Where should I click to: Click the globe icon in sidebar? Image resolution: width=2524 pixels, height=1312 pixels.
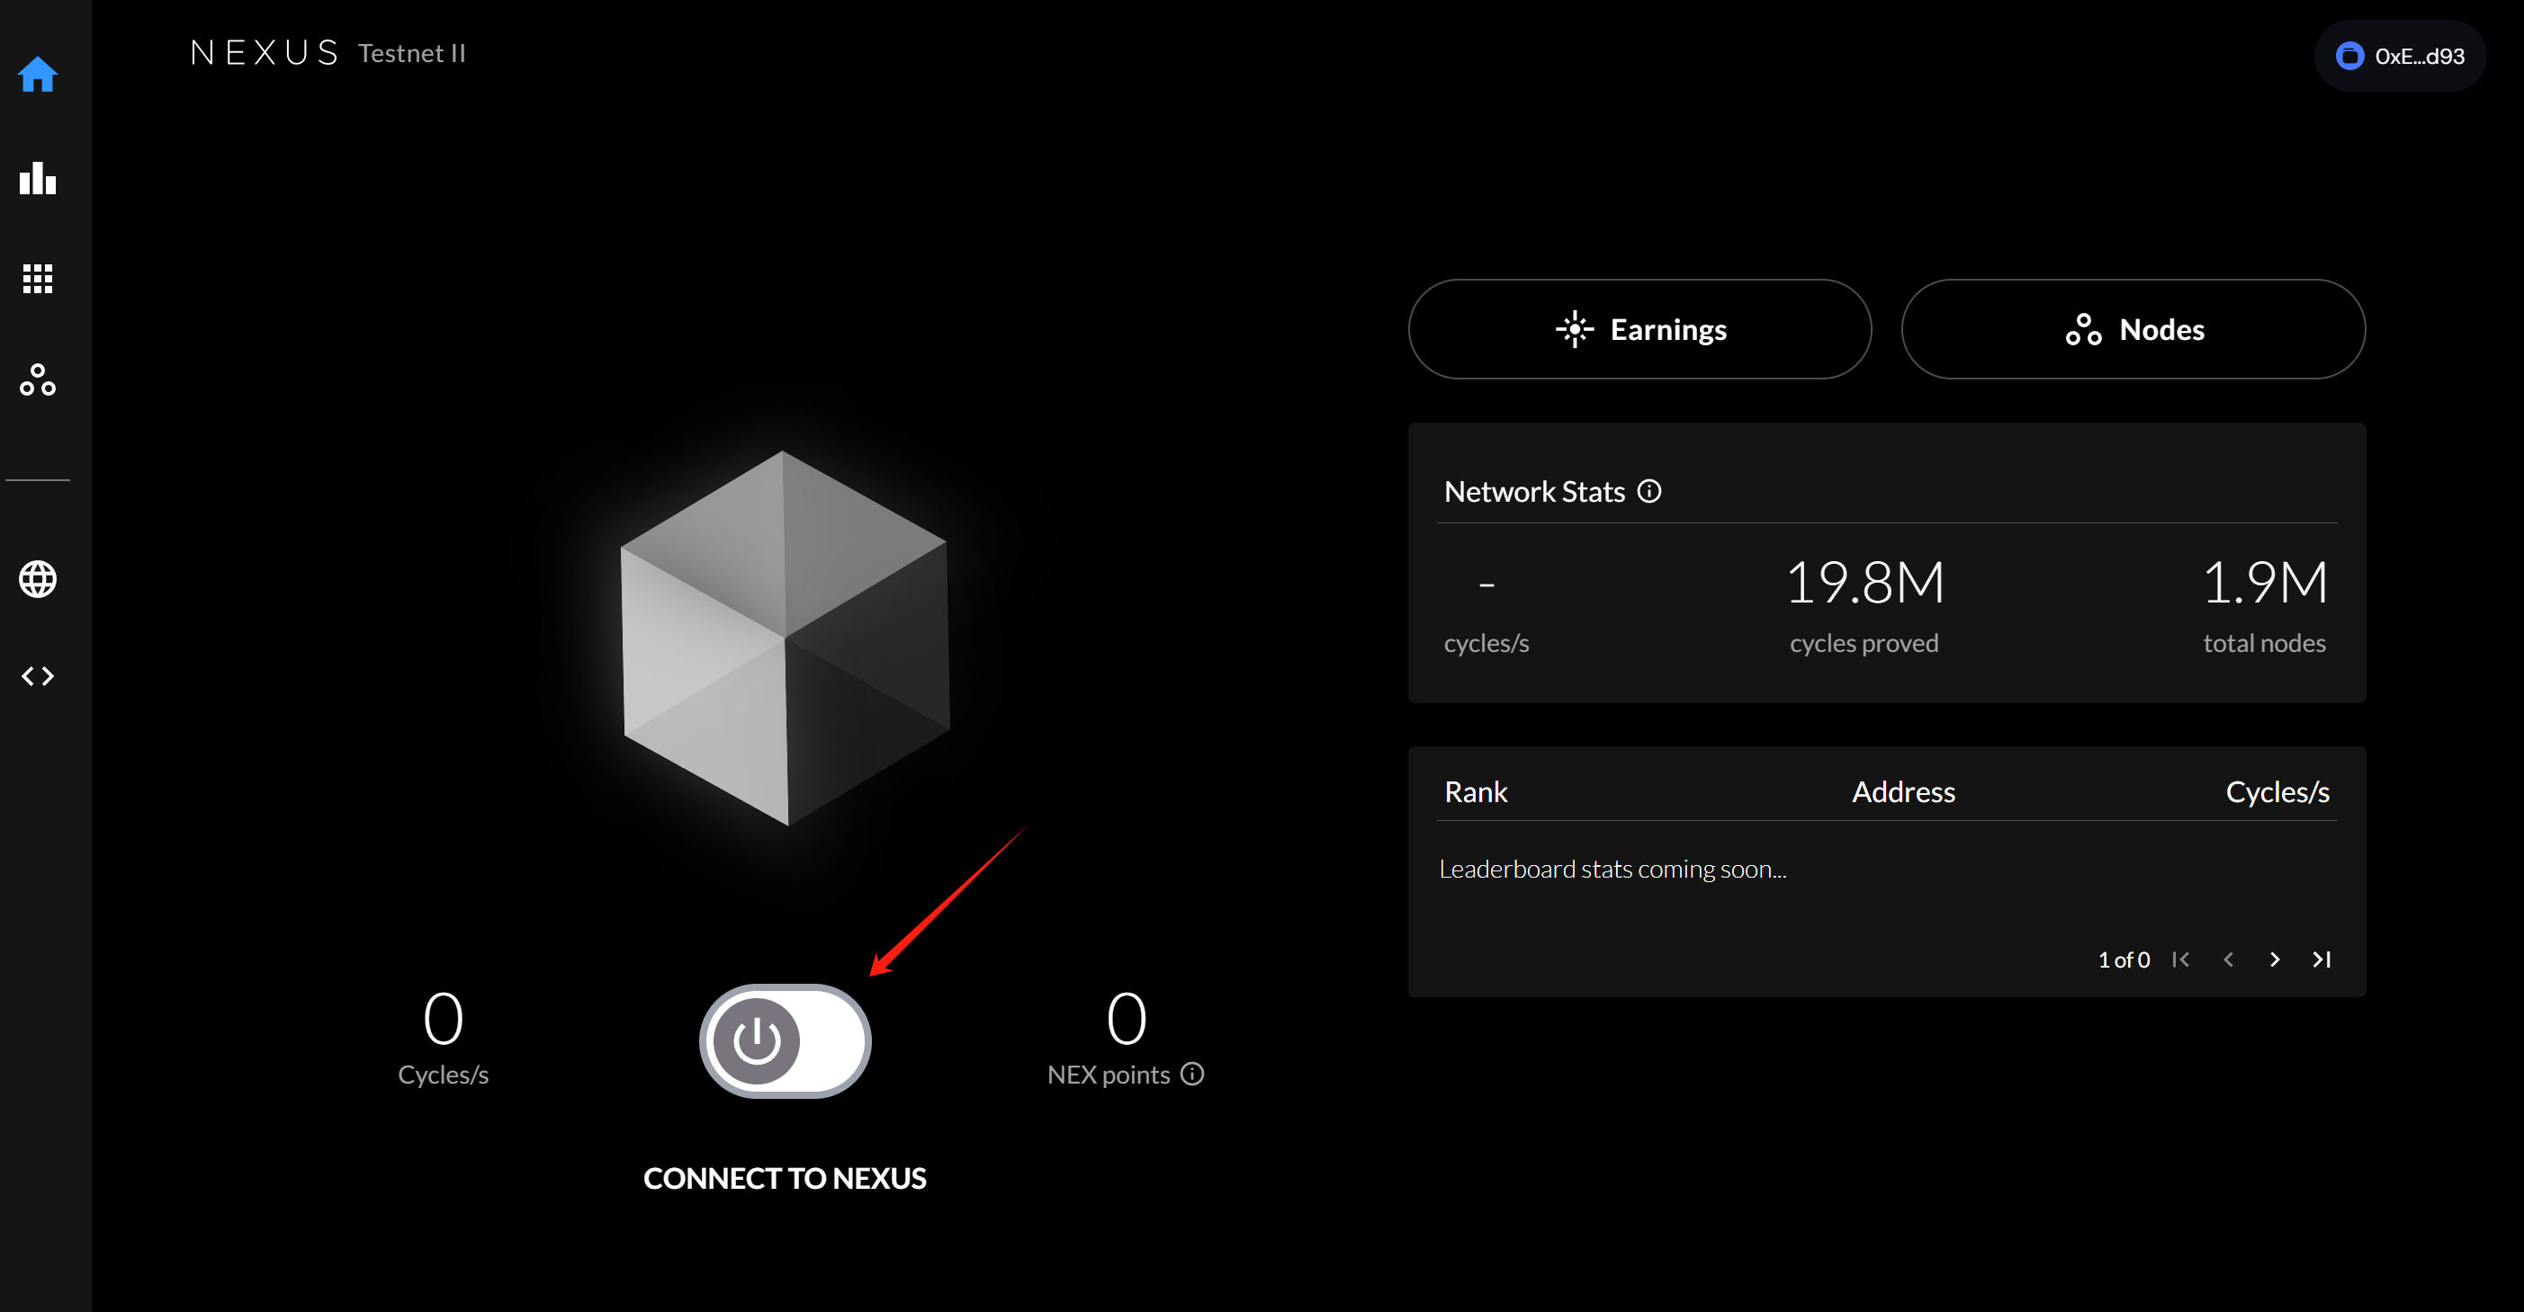click(37, 580)
